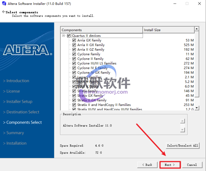Select the Quartus II devices label
This screenshot has width=206, height=171.
pyautogui.click(x=86, y=36)
